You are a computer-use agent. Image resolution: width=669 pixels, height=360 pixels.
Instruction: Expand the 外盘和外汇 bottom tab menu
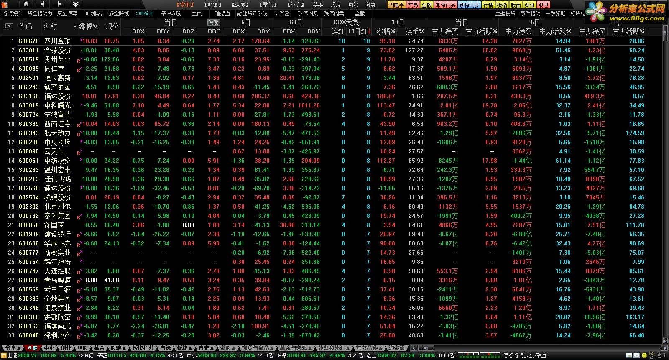click(x=334, y=348)
